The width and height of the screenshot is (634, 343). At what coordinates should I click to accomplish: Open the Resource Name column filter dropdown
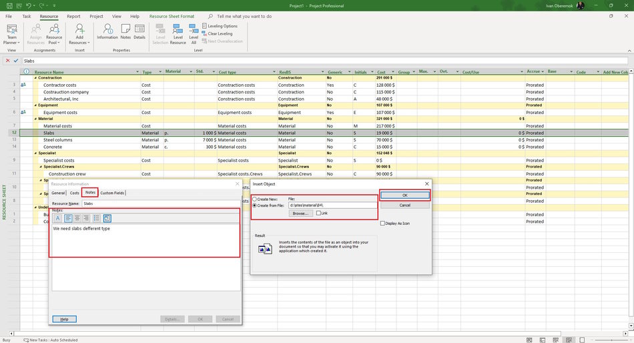137,72
